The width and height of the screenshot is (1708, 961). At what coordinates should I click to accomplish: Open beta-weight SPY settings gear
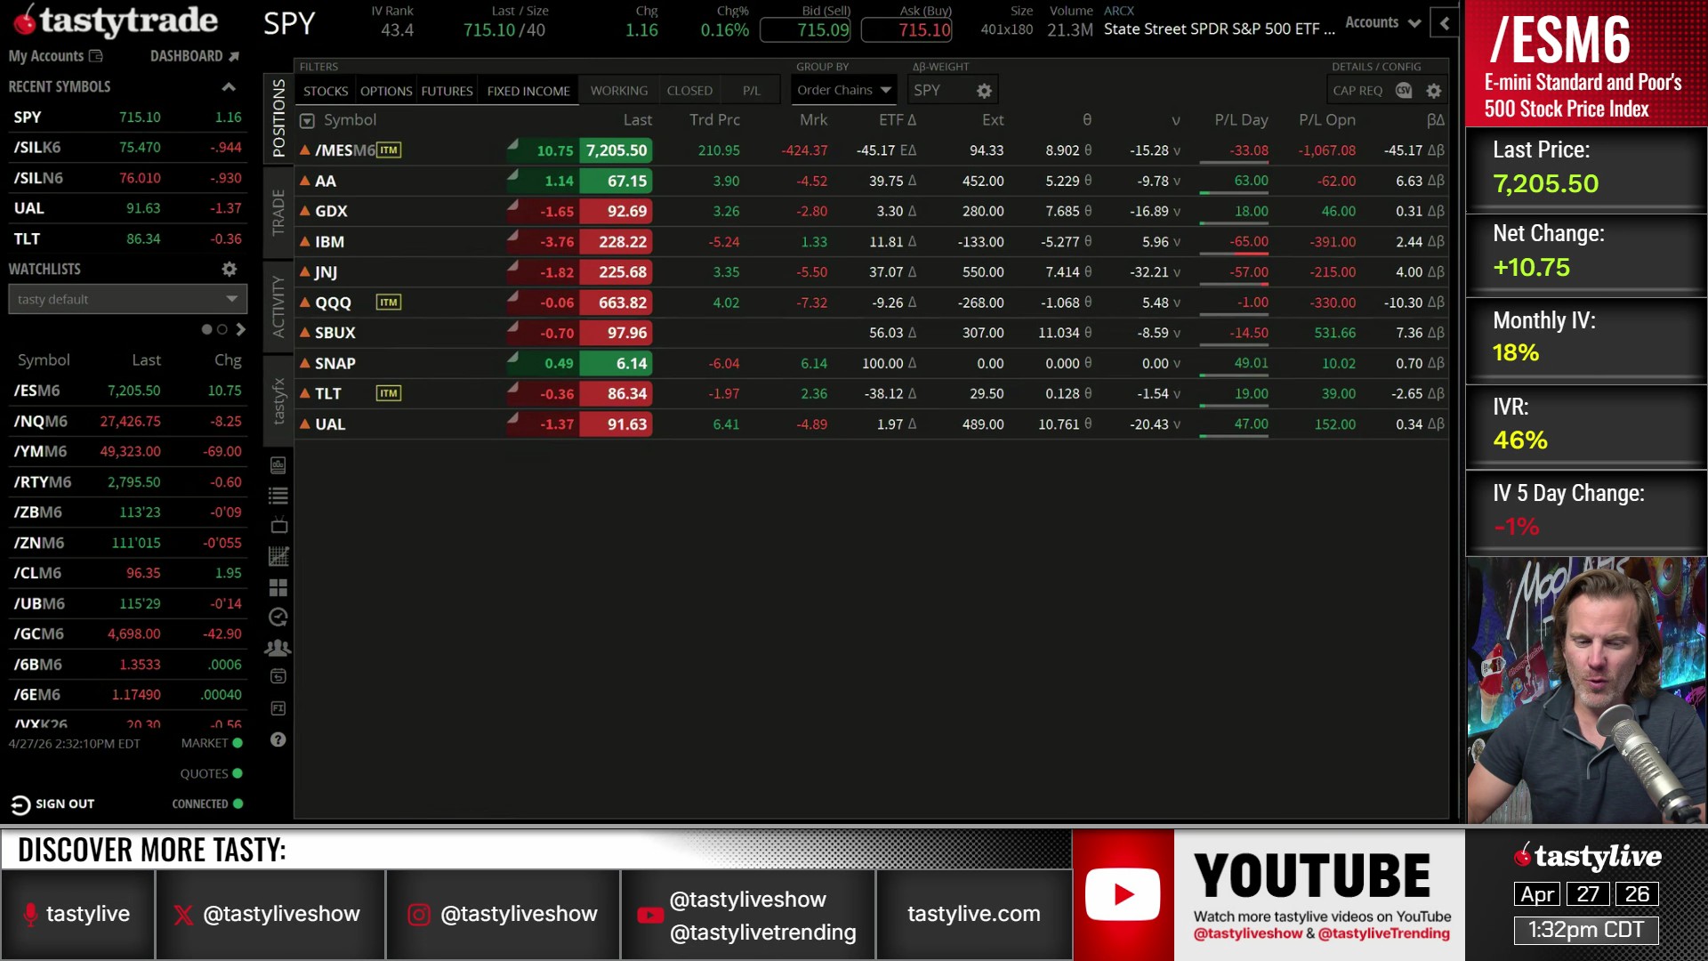[984, 91]
